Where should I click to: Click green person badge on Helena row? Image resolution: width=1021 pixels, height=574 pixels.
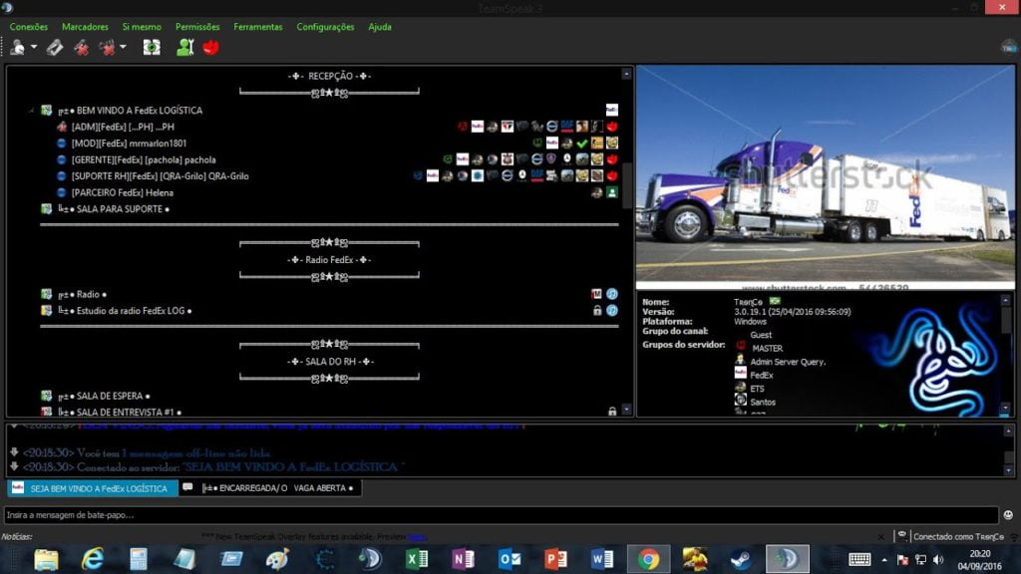612,192
